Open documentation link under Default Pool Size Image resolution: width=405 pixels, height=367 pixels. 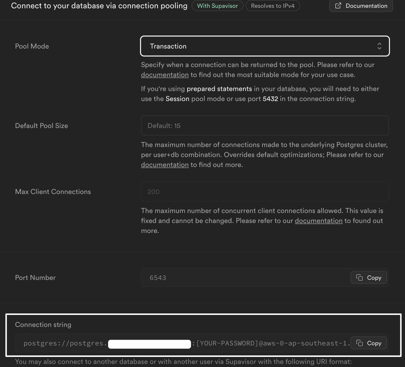[x=165, y=165]
